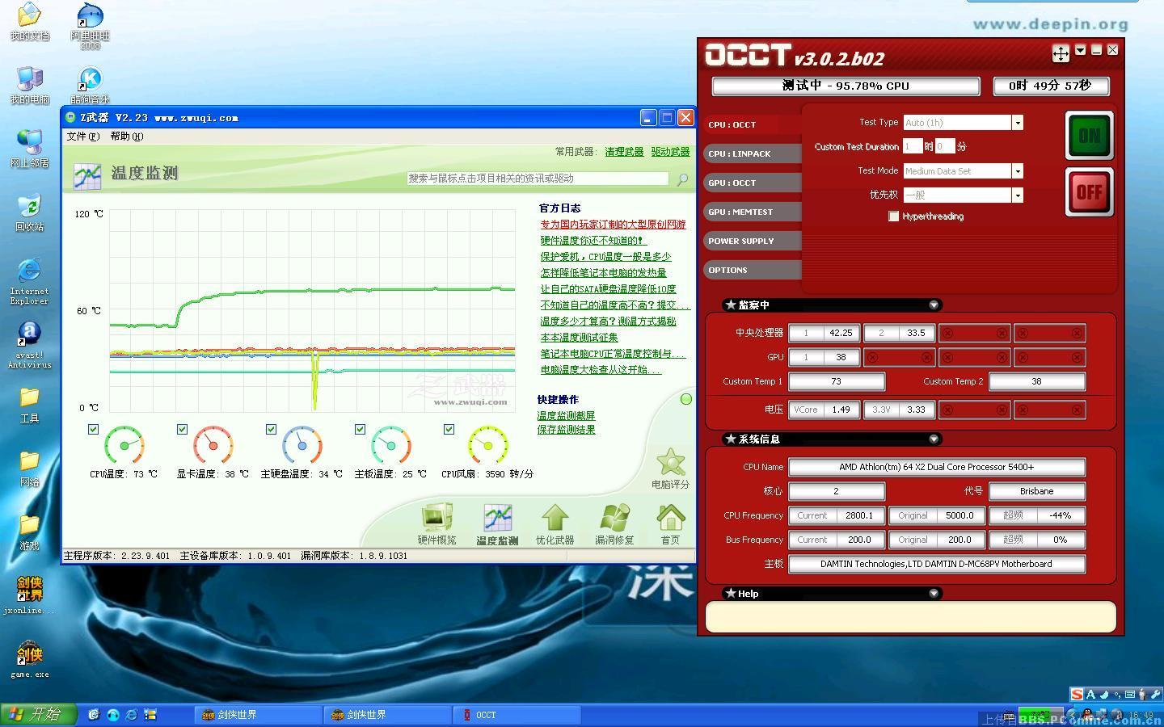Open 回收站 recycle bin icon
This screenshot has height=727, width=1164.
29,212
